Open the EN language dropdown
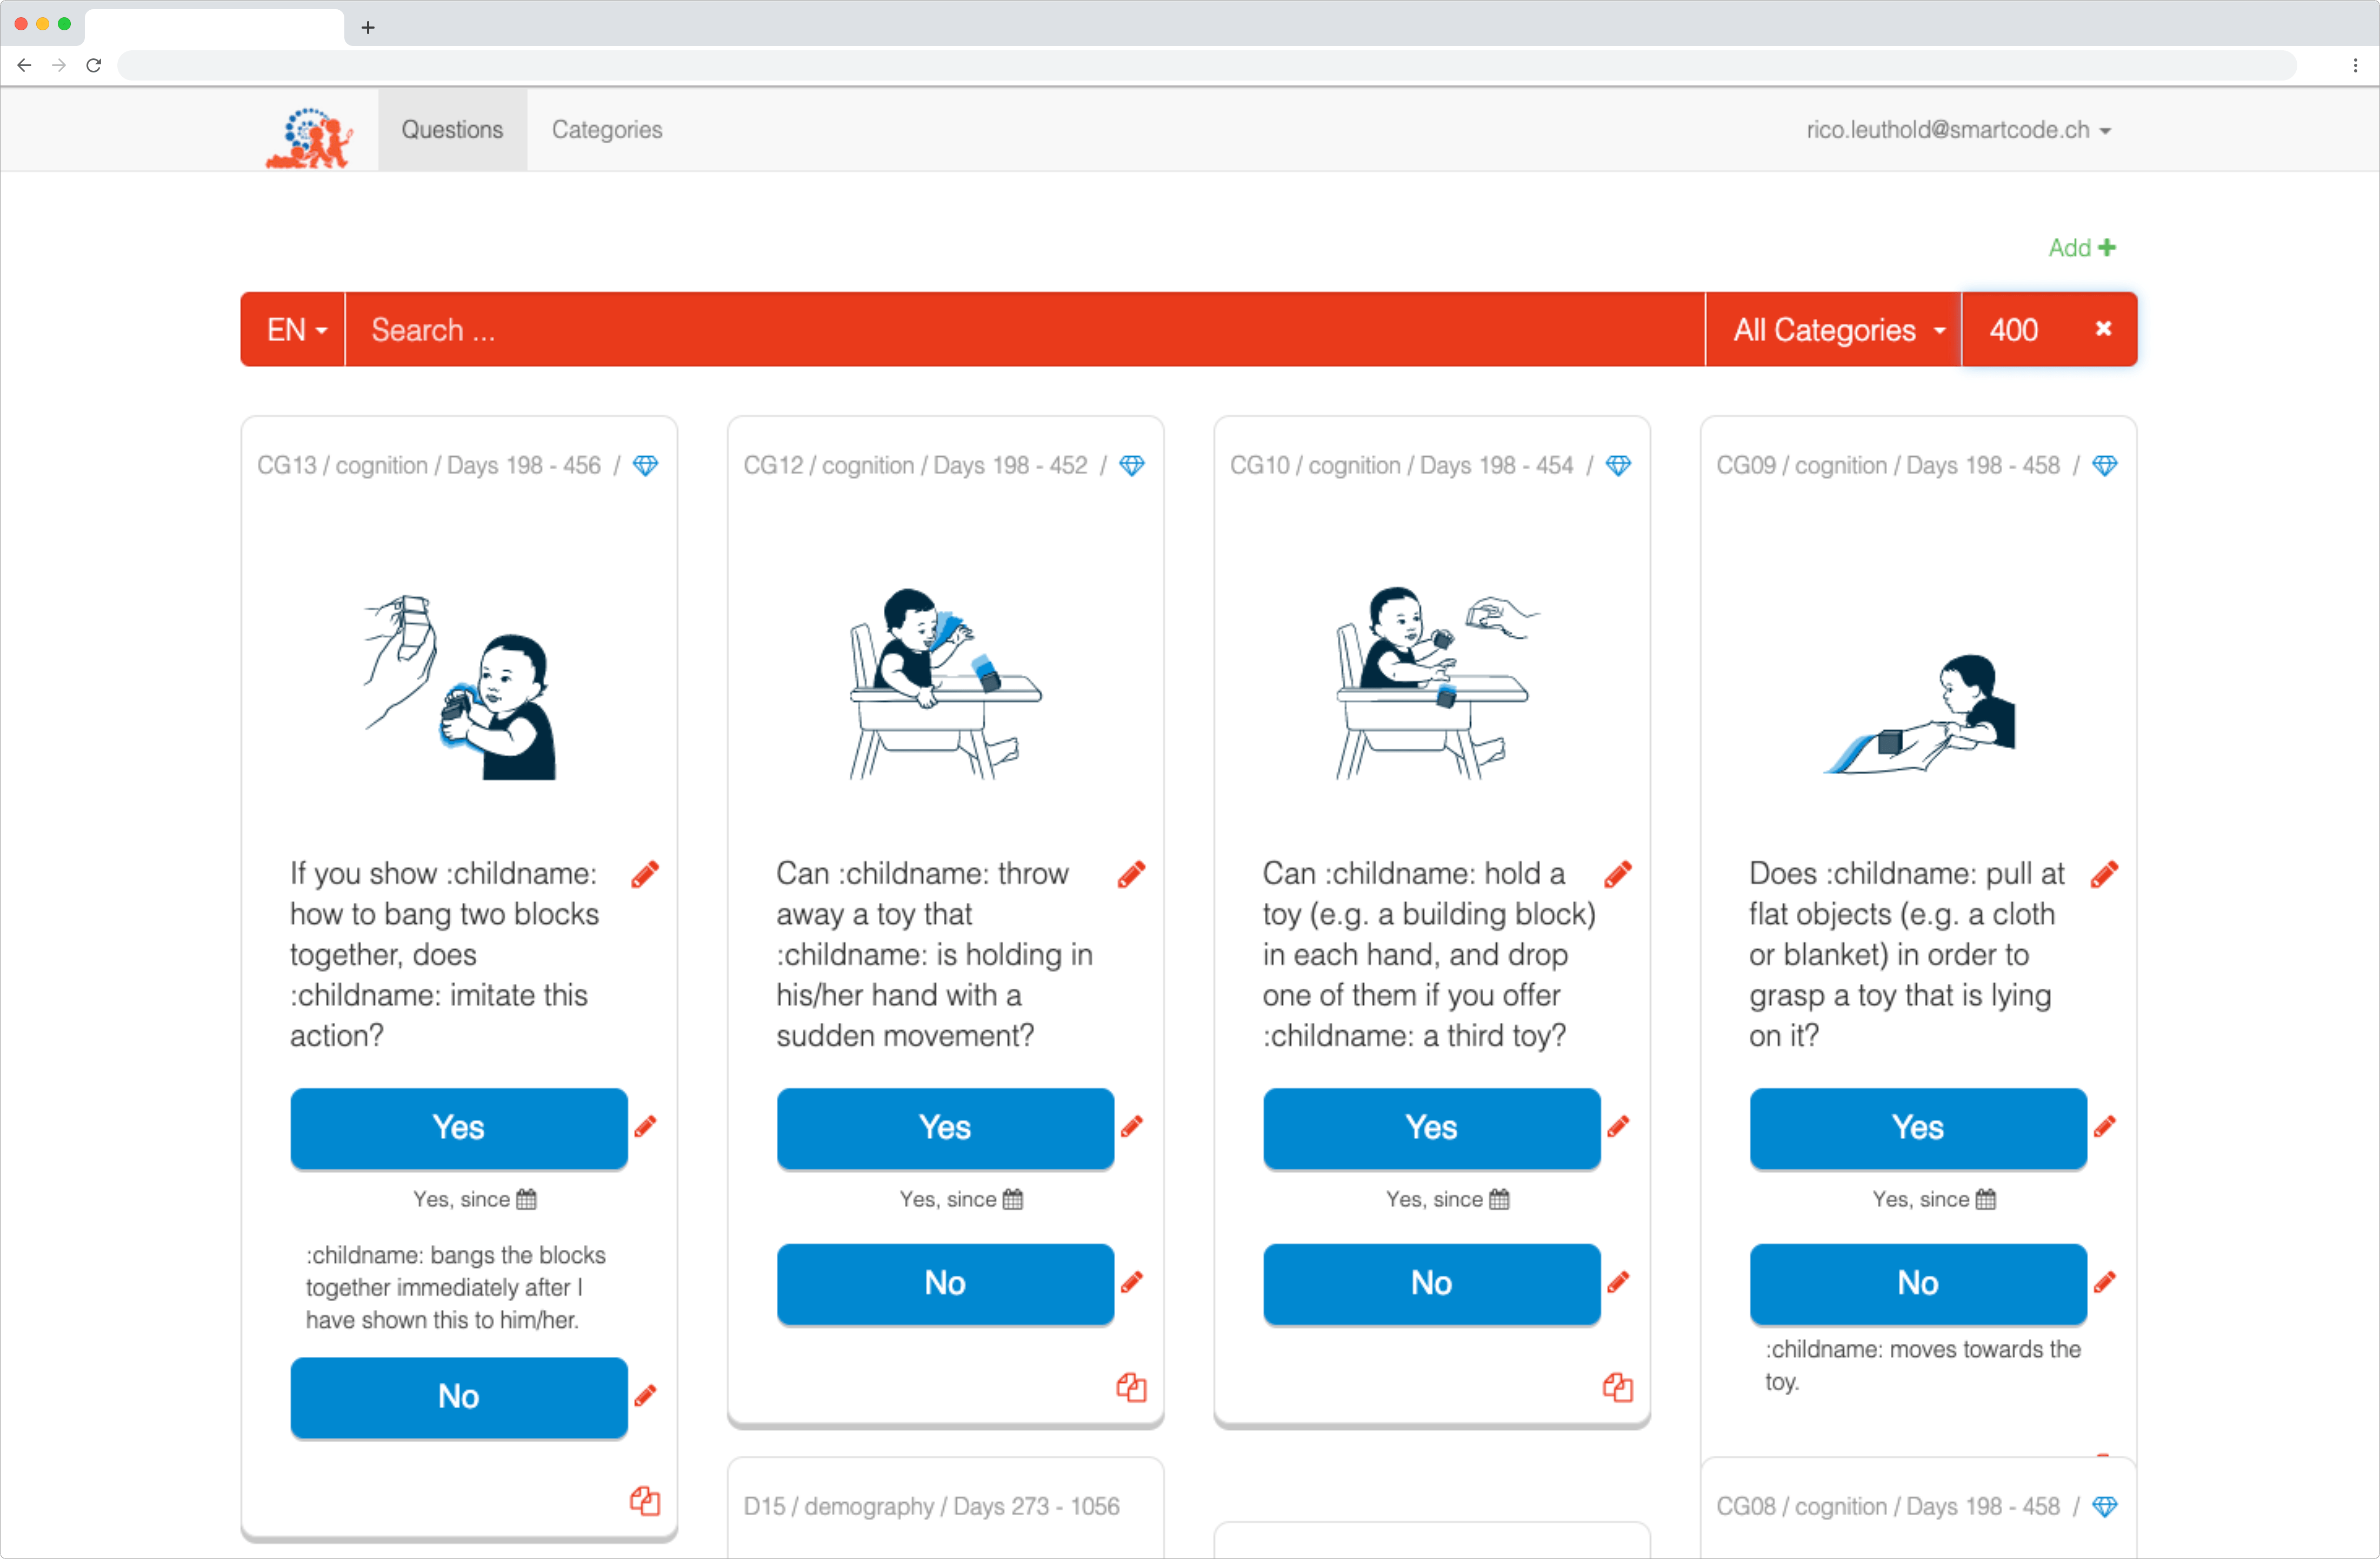 pos(295,330)
